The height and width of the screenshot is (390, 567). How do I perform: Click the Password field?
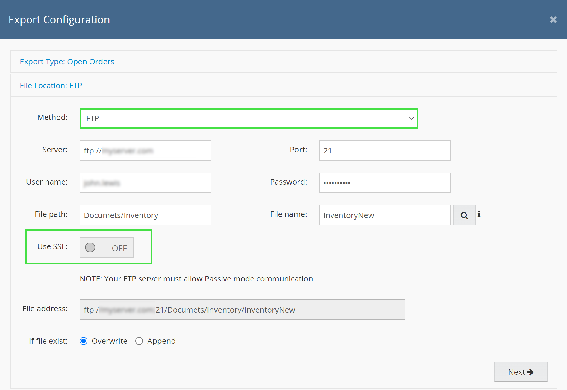pyautogui.click(x=385, y=183)
